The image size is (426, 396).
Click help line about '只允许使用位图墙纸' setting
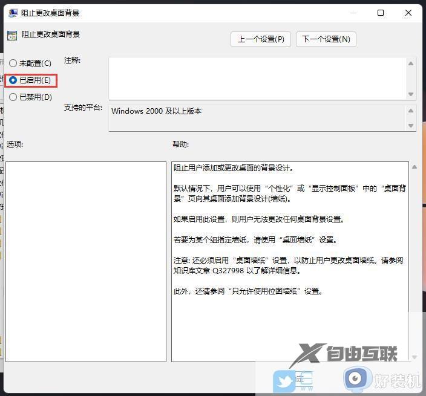pos(248,291)
